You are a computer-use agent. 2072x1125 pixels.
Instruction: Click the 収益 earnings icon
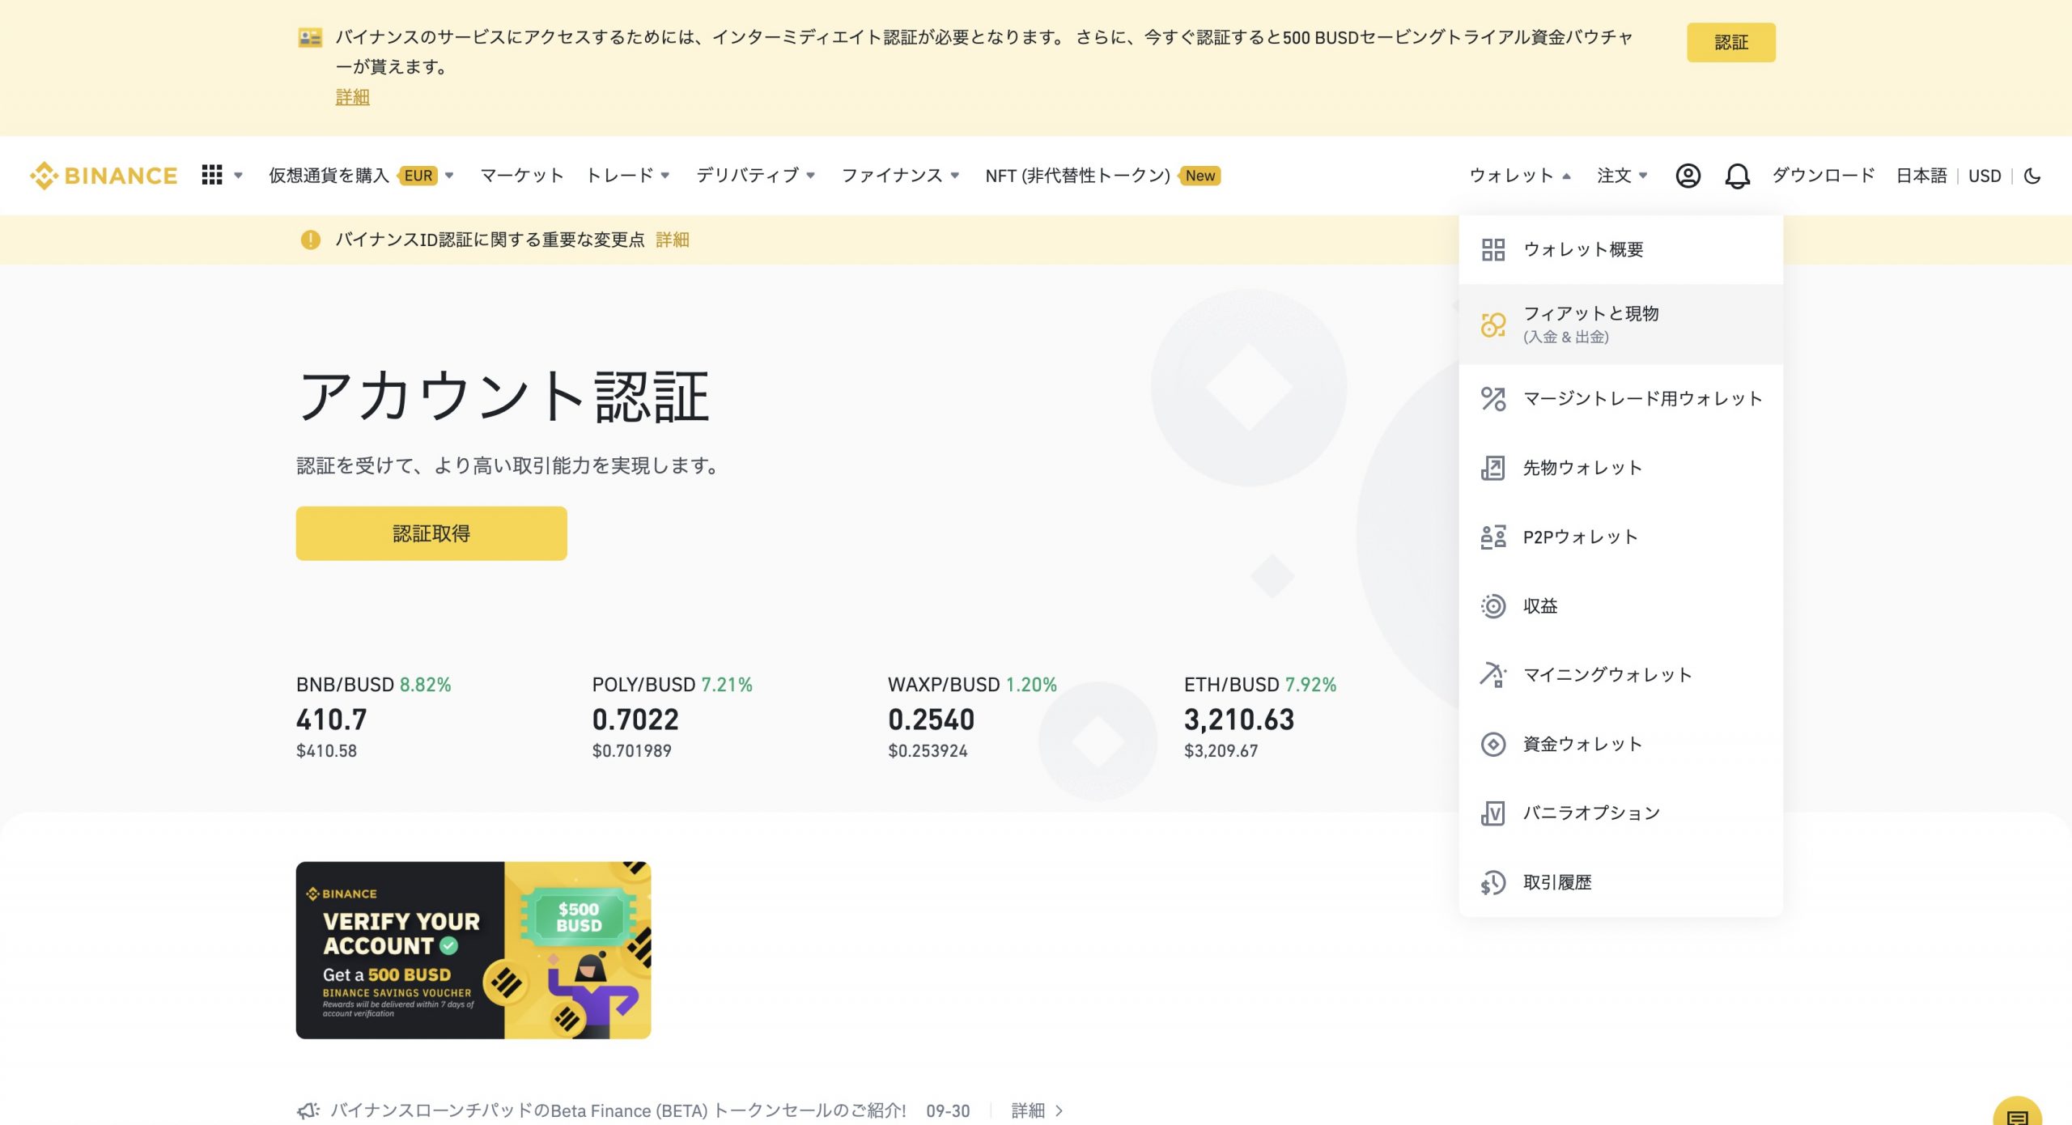click(x=1492, y=605)
